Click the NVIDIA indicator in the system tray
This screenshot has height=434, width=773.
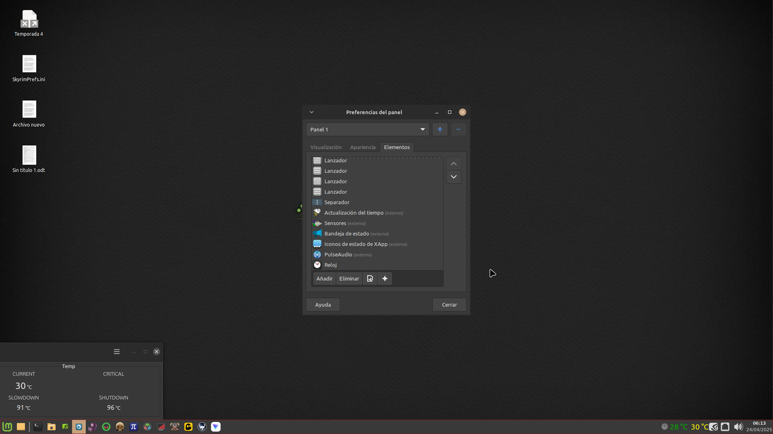[x=713, y=427]
